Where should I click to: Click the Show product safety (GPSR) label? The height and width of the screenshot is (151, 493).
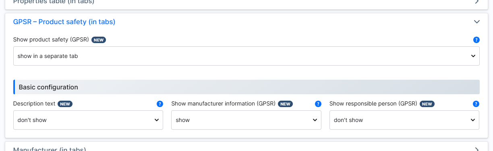coord(51,40)
